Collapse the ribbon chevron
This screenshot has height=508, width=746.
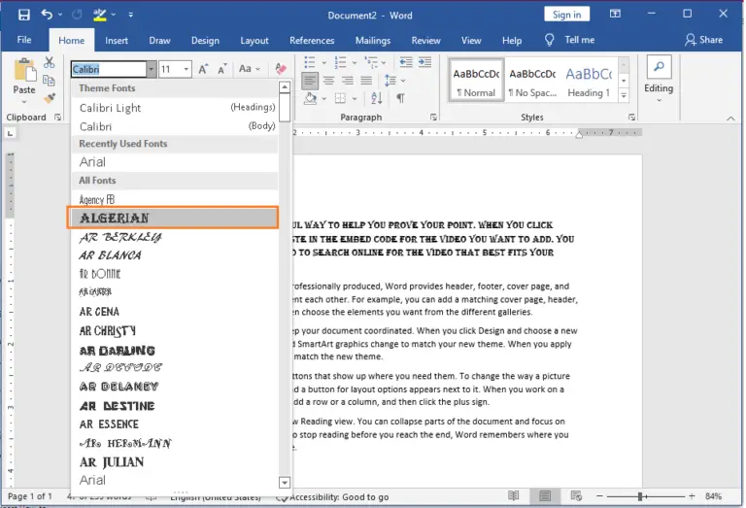[730, 119]
